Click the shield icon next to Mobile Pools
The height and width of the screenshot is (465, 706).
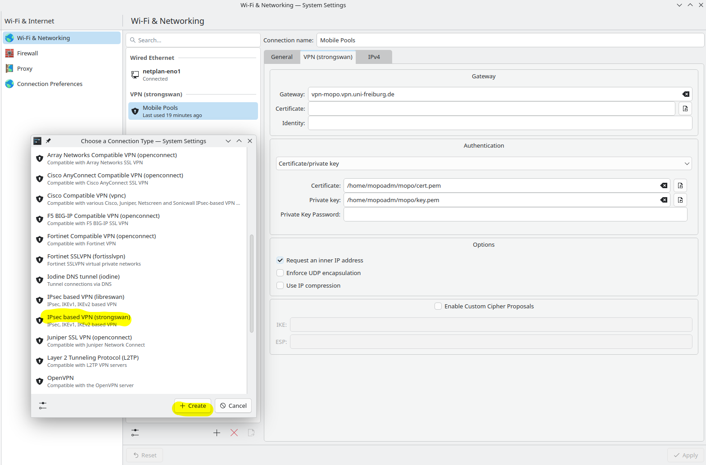coord(135,111)
